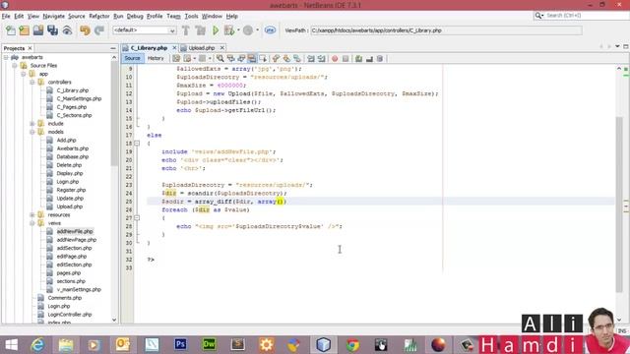Open the Navigate menu
The height and width of the screenshot is (354, 630).
[x=54, y=16]
